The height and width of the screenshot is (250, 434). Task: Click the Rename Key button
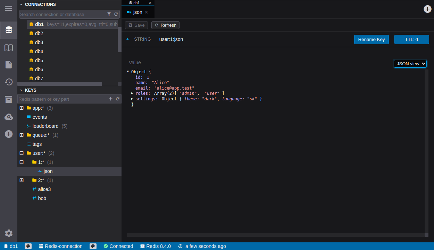pos(371,39)
